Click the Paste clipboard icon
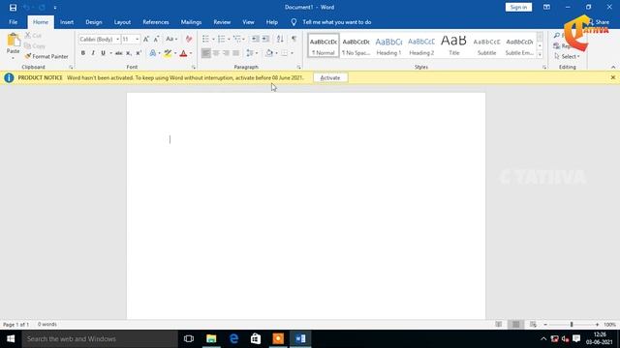The height and width of the screenshot is (348, 620). (x=13, y=41)
